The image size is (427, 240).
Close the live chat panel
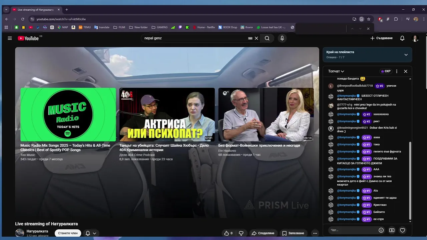coord(406,71)
